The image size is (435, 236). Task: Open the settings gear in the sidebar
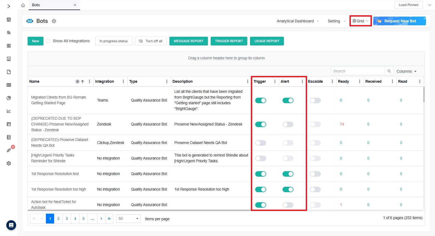point(9,163)
